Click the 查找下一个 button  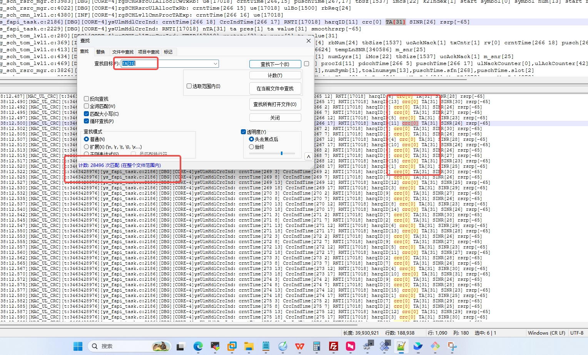[275, 64]
